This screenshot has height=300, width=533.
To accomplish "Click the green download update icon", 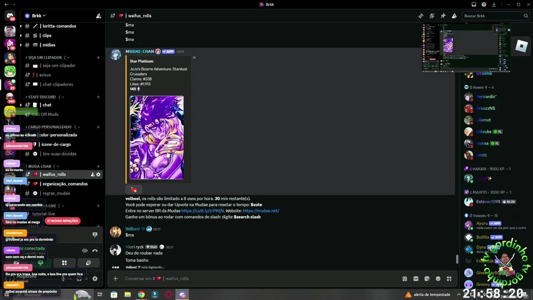I will coord(494,5).
